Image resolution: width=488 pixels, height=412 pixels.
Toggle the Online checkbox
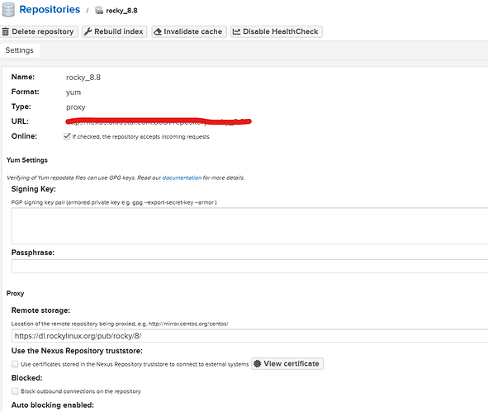[67, 136]
